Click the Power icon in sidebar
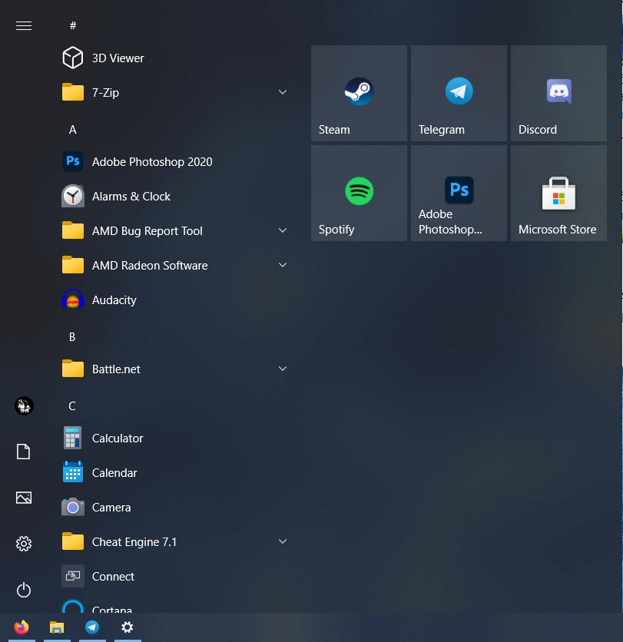The width and height of the screenshot is (623, 642). click(x=23, y=590)
